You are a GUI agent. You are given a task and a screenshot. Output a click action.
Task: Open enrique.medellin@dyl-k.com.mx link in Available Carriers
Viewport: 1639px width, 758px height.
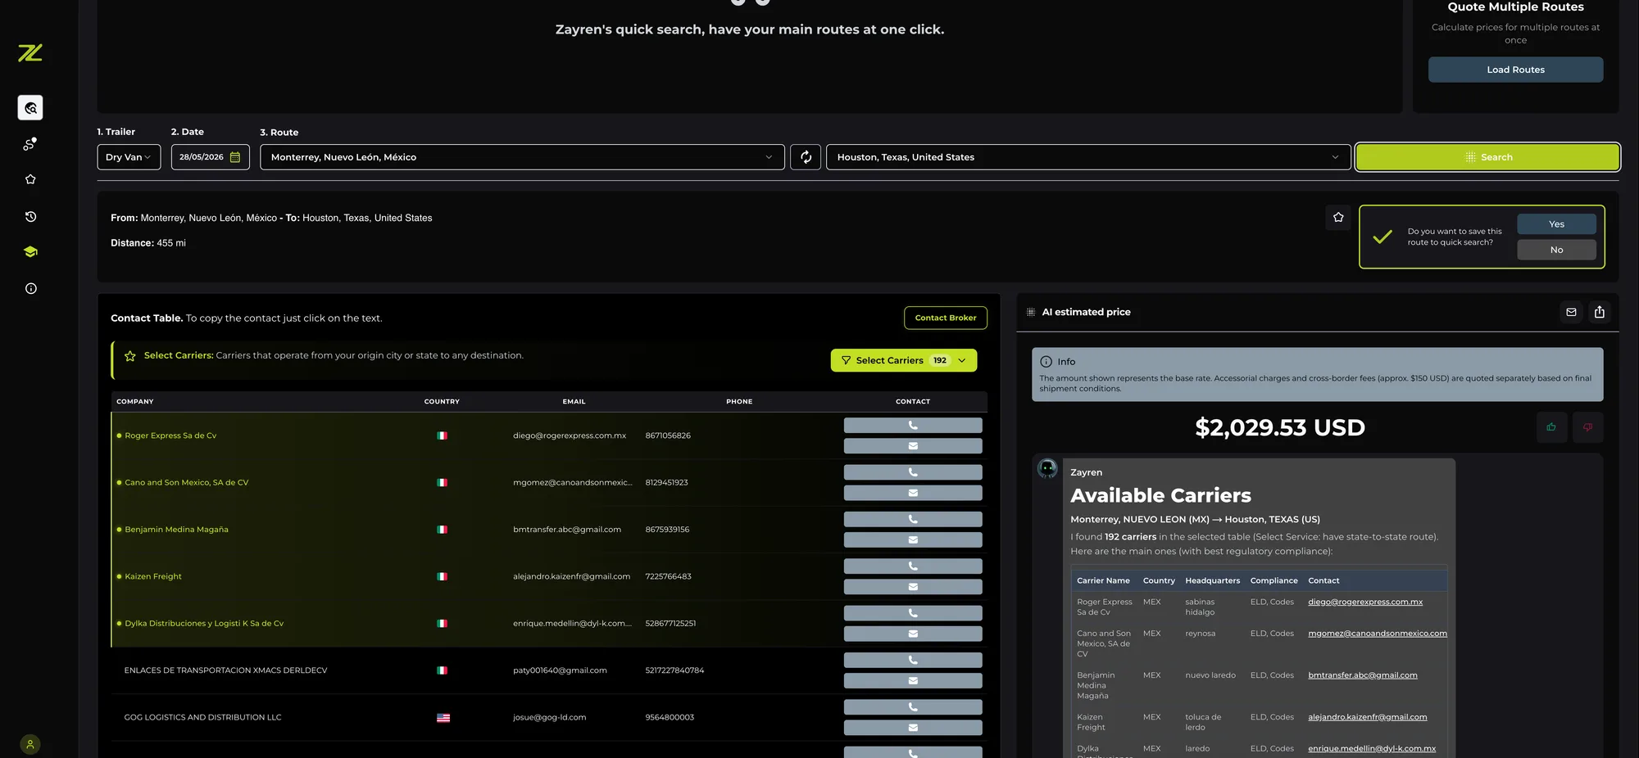point(1372,748)
